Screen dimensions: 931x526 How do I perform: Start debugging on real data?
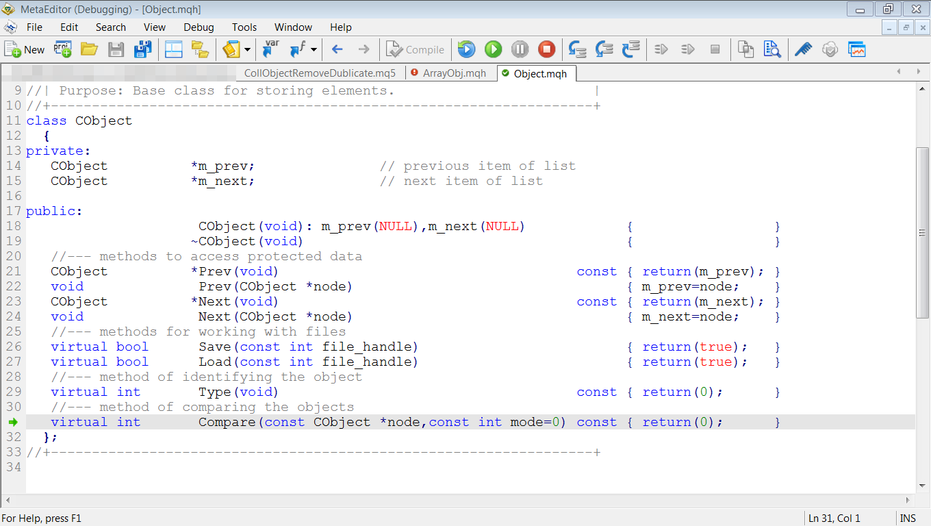click(466, 49)
